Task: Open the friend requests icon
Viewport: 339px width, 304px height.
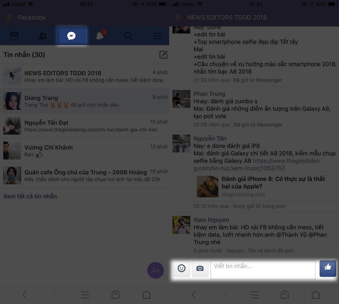Action: [x=42, y=36]
